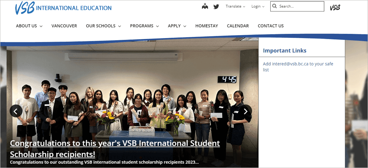
Task: Open VSB International Education logo home link
Action: [63, 8]
